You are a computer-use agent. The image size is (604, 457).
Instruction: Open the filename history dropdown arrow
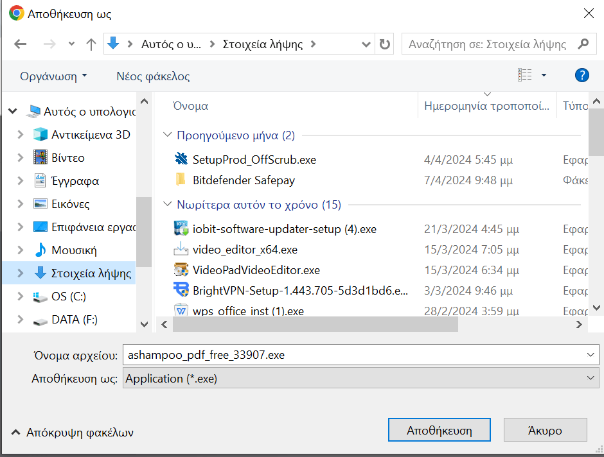[591, 355]
